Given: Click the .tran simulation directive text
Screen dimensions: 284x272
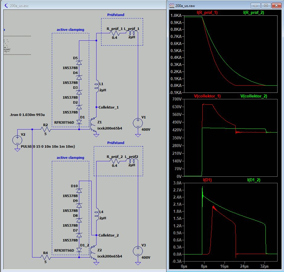Looking at the screenshot, I should pyautogui.click(x=27, y=115).
